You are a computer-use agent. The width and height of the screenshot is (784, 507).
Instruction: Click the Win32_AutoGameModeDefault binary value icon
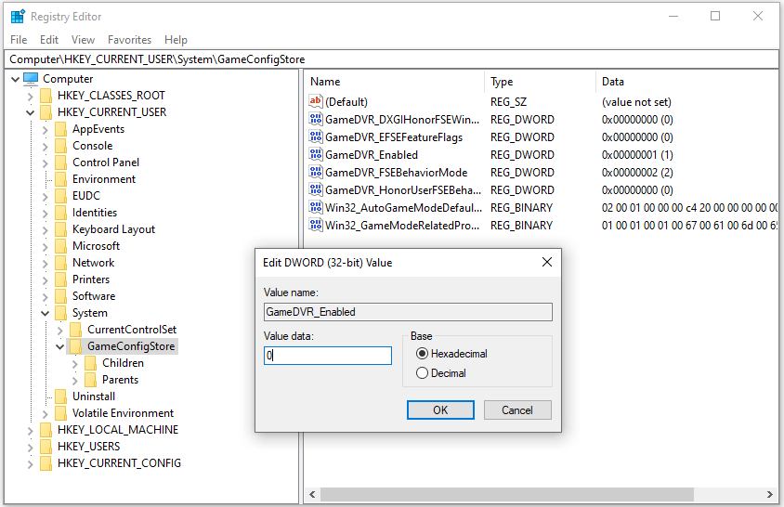point(315,208)
